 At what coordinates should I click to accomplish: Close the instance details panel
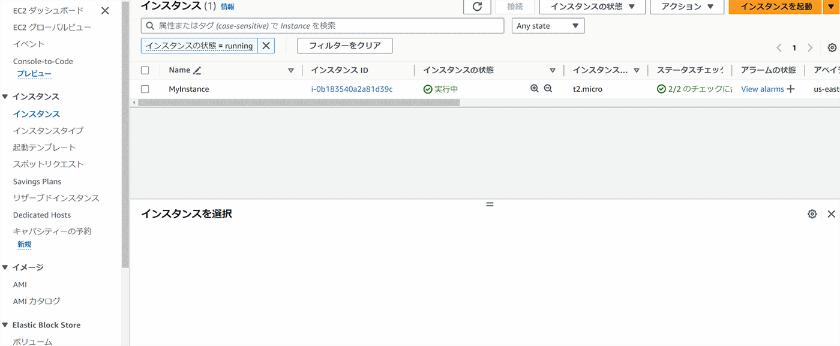tap(831, 214)
